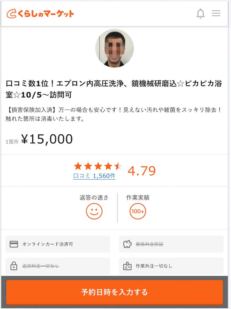Select the 追加料金一切なし label

[x=41, y=266]
